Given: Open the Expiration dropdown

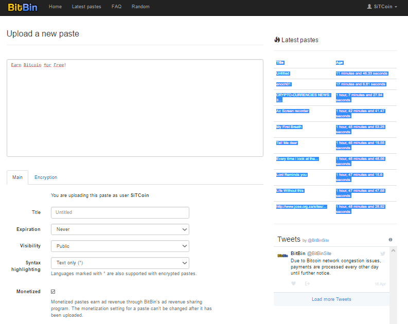Looking at the screenshot, I should 120,229.
